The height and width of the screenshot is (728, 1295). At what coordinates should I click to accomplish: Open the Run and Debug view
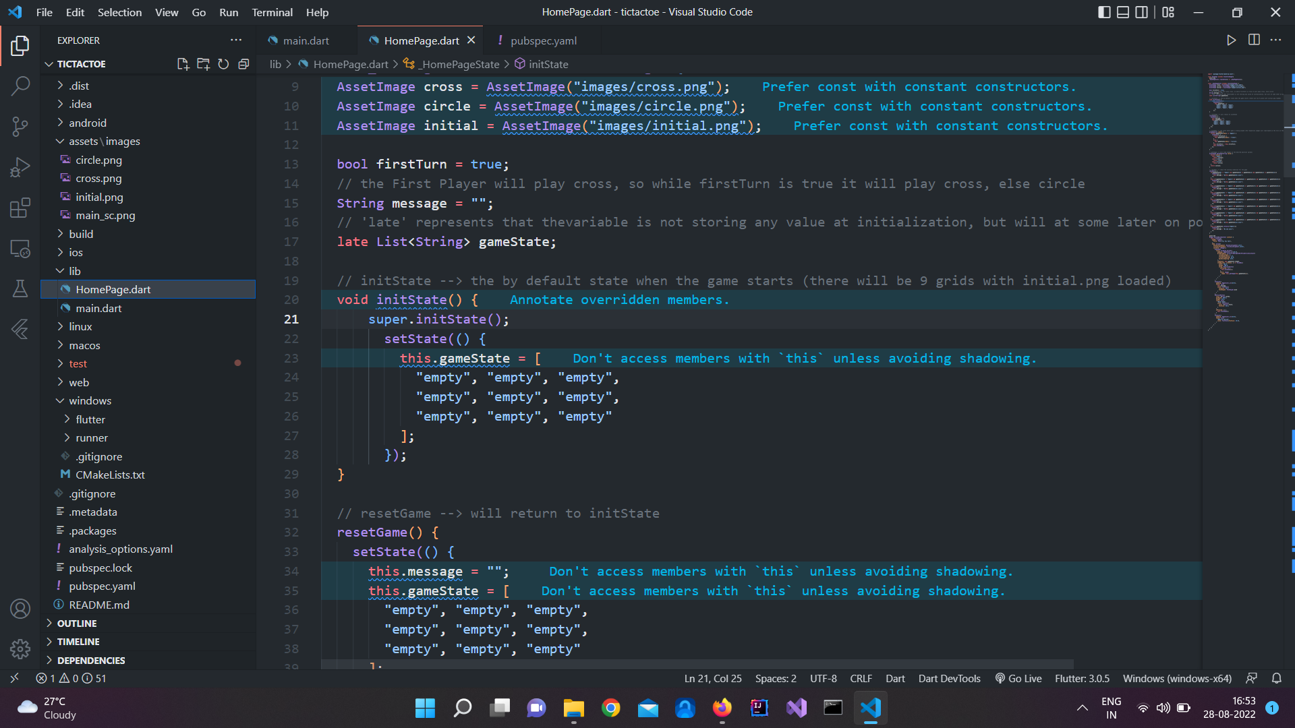pos(20,166)
